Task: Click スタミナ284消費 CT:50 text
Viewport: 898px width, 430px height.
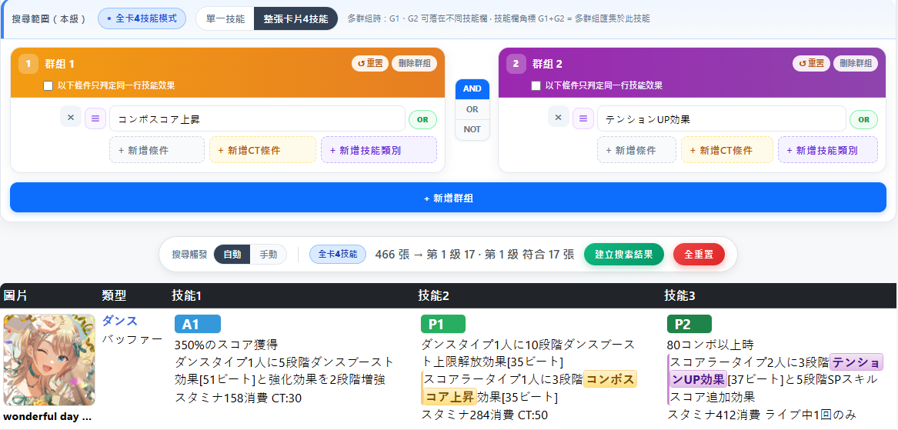Action: [485, 415]
